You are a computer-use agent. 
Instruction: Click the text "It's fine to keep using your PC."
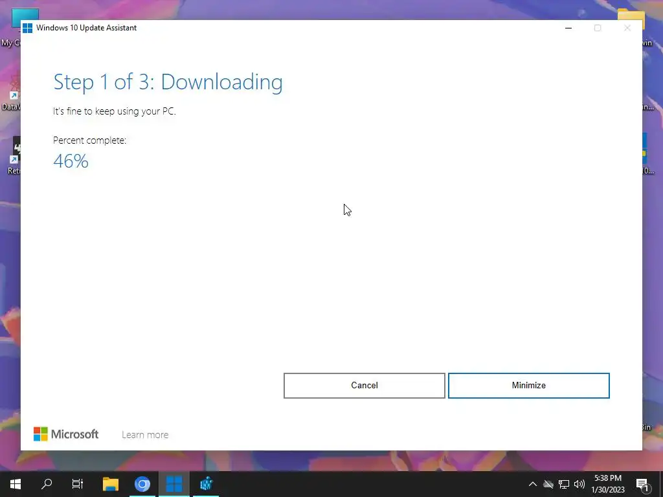tap(114, 111)
